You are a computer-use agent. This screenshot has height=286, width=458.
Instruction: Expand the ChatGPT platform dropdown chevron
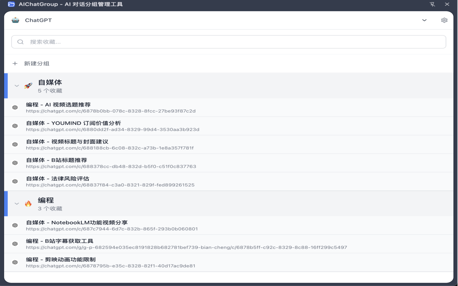pos(424,20)
